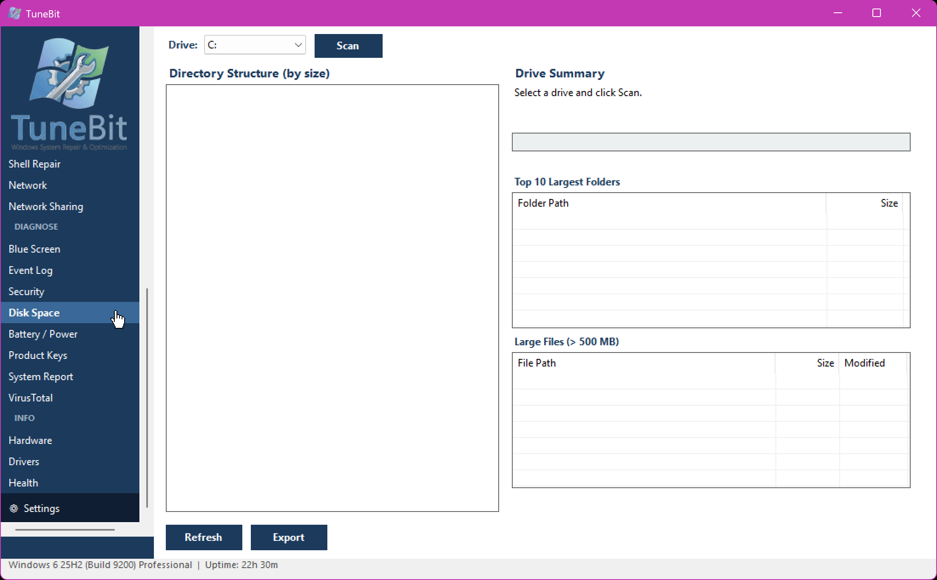Sort by Folder Path column header

tap(669, 203)
